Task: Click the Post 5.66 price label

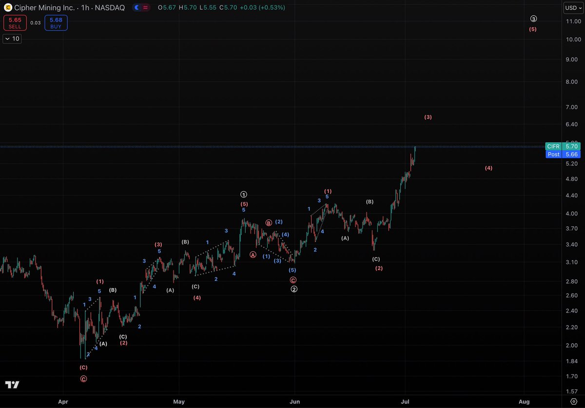Action: click(x=563, y=154)
